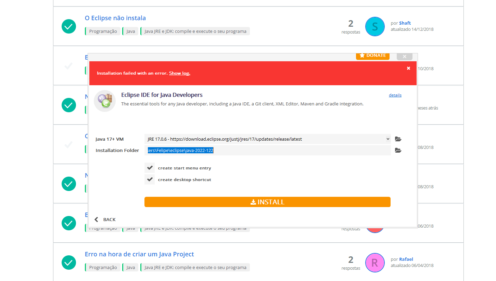This screenshot has width=496, height=281.
Task: Click Programação tag under 'O Eclipse não instala'
Action: click(x=103, y=31)
